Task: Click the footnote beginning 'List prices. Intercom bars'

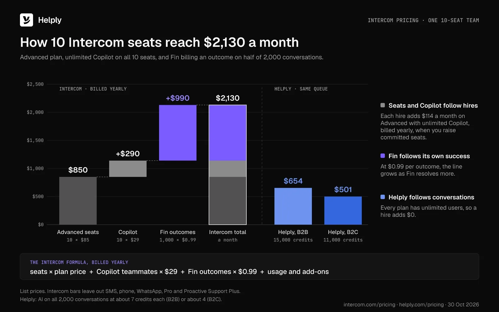Action: 130,291
